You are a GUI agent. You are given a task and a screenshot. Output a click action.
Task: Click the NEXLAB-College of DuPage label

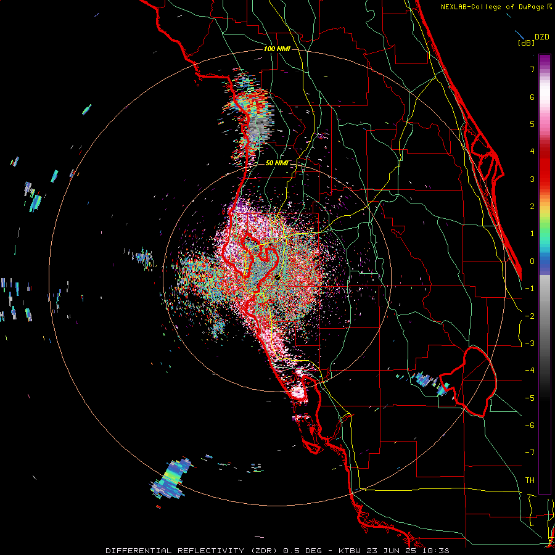(x=496, y=7)
